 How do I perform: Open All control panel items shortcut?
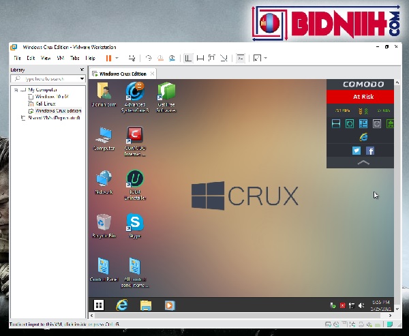tap(135, 273)
